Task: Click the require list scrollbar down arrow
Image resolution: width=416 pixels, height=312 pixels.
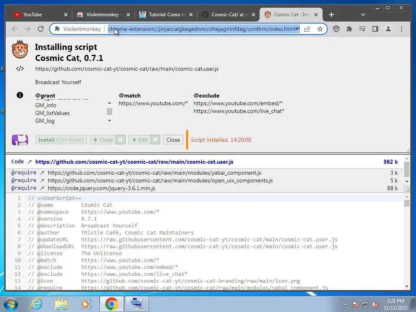Action: pos(407,182)
